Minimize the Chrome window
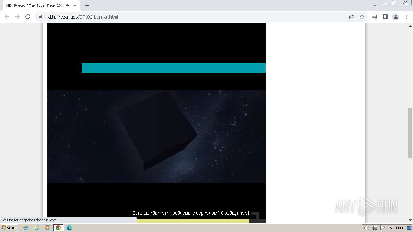Viewport: 413px width, 232px height. pyautogui.click(x=386, y=3)
